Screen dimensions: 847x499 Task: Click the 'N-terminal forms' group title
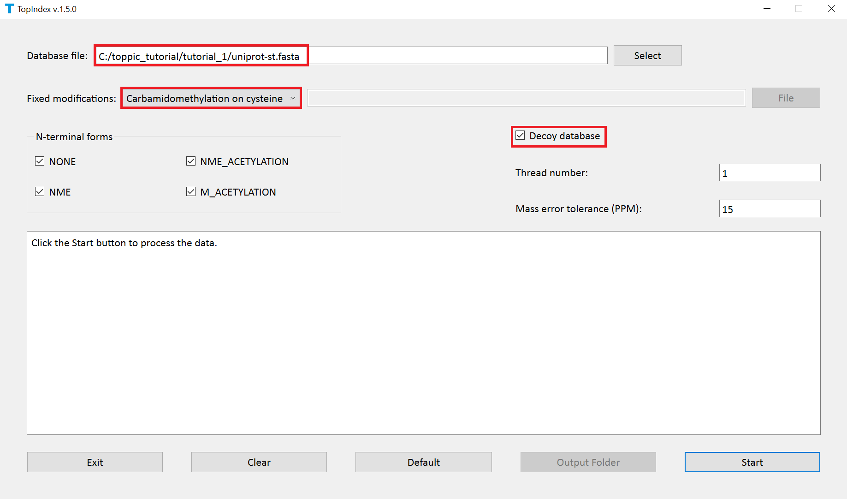click(74, 137)
